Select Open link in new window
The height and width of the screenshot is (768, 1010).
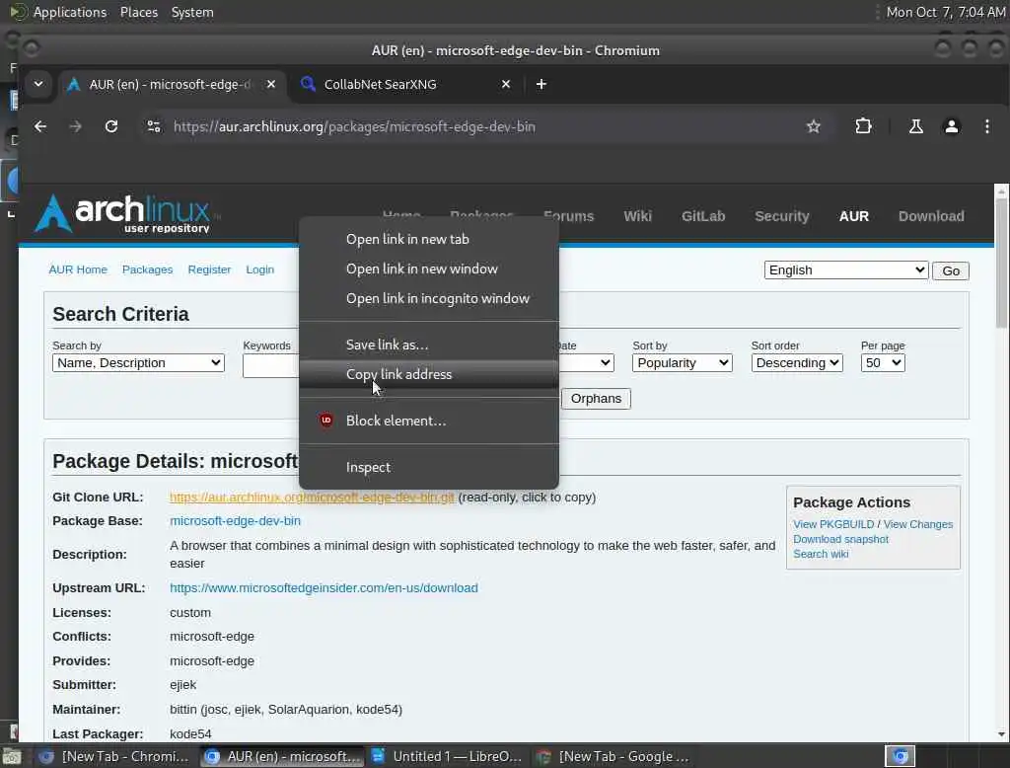pos(428,269)
